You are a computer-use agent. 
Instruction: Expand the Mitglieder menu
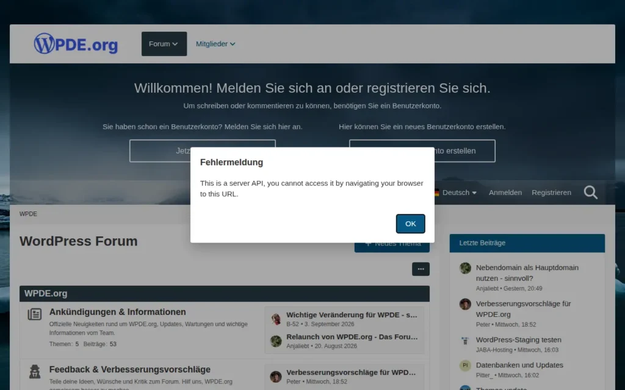click(x=215, y=44)
